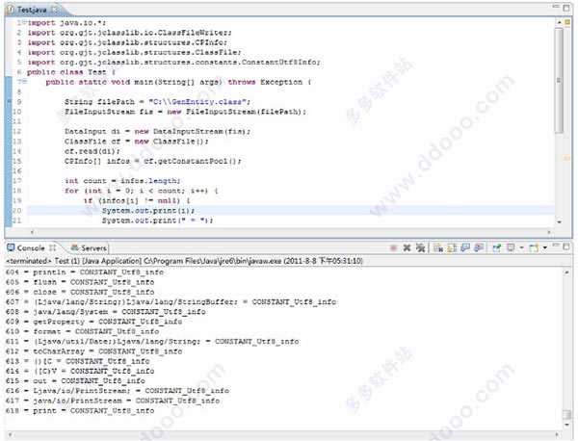Maximize the Console view panel

[569, 247]
